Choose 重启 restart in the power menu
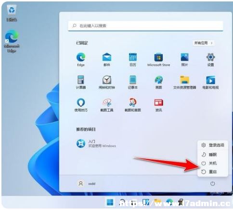The image size is (233, 210). (213, 172)
